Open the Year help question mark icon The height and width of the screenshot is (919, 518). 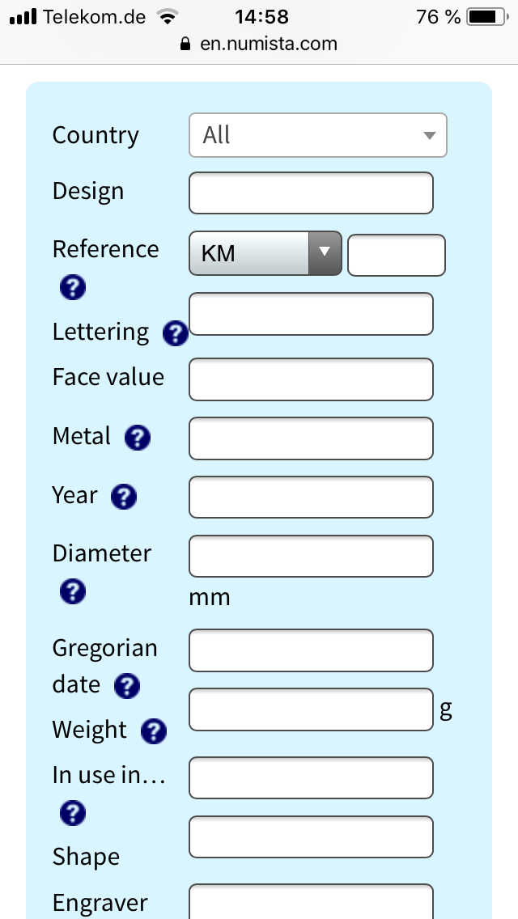pos(124,497)
